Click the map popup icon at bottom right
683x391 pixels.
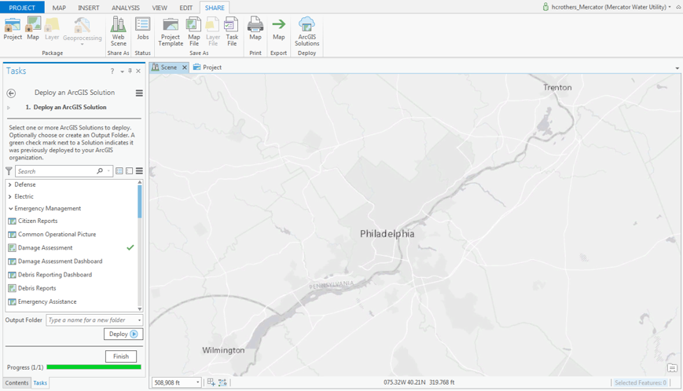pyautogui.click(x=672, y=368)
